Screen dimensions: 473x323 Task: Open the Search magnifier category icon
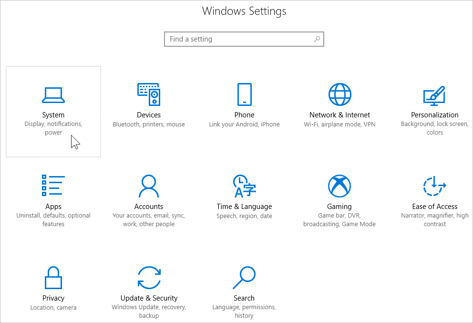pyautogui.click(x=244, y=277)
